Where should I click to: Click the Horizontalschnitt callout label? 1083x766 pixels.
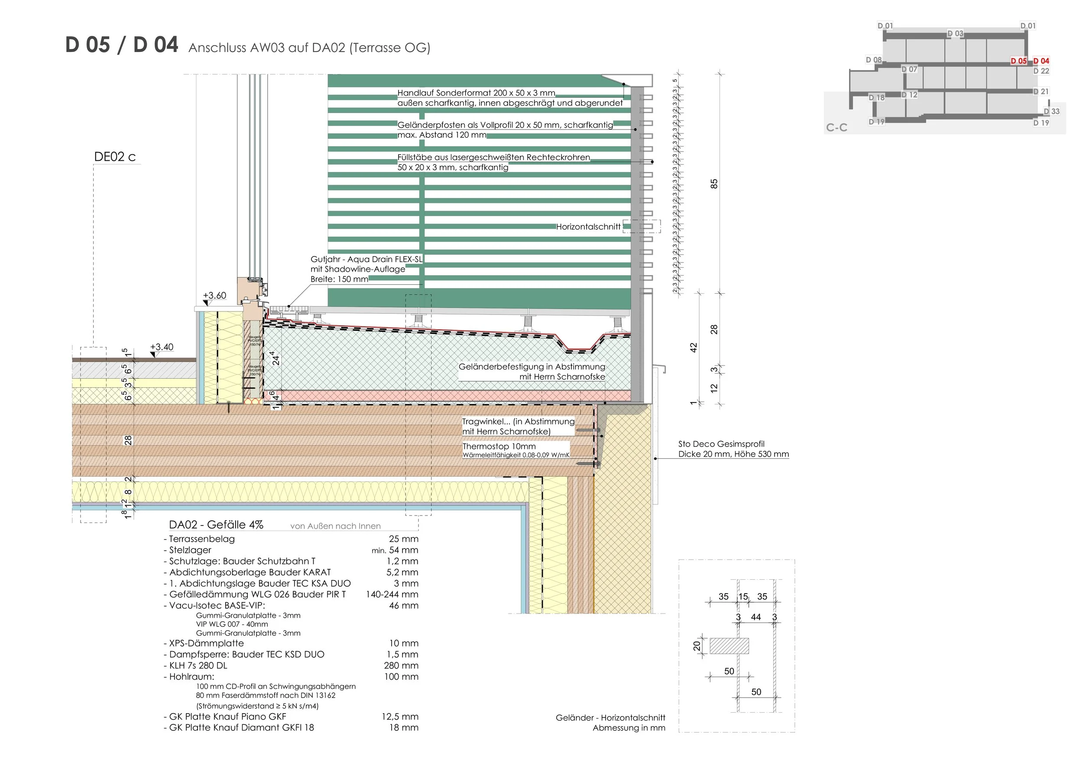click(x=588, y=227)
